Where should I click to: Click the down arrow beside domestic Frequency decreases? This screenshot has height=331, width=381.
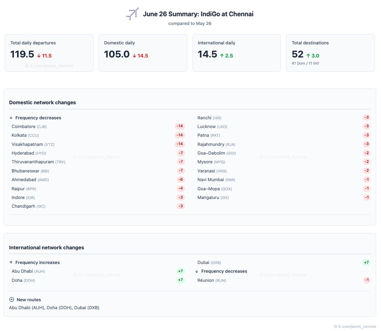[x=11, y=118]
